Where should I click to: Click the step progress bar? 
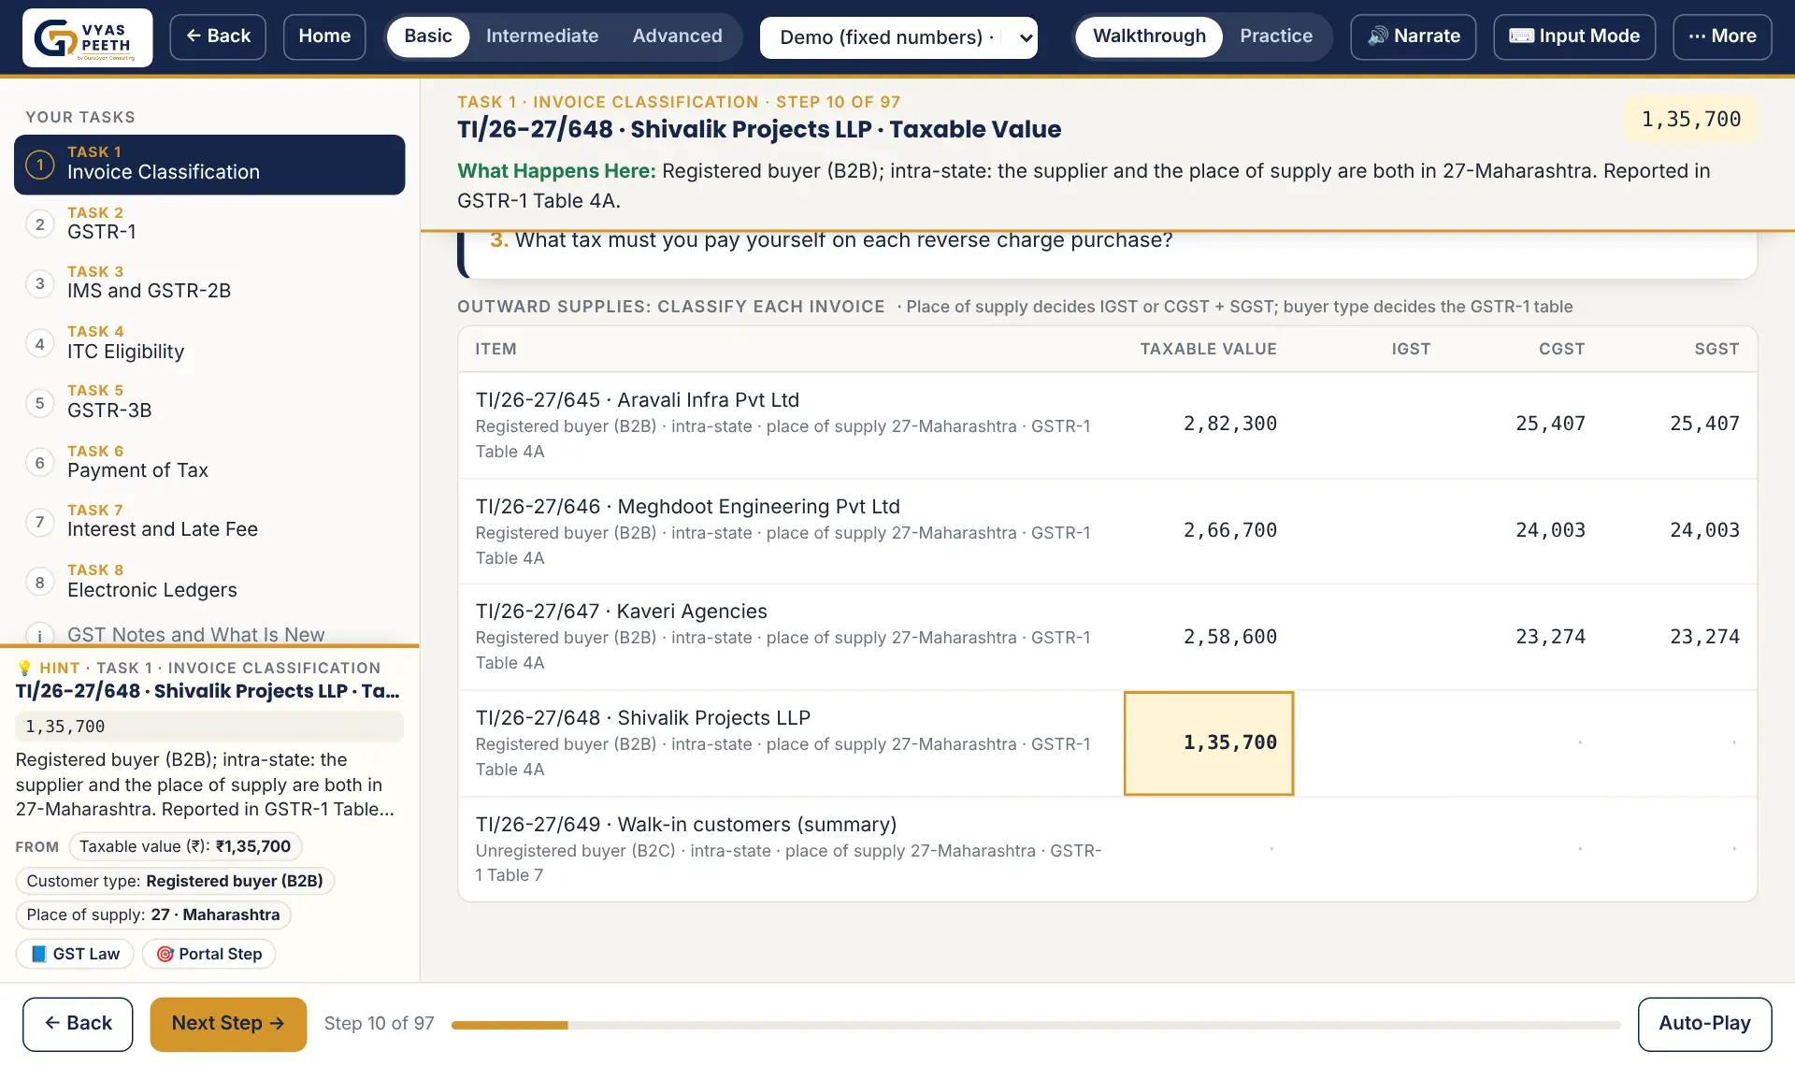1036,1025
